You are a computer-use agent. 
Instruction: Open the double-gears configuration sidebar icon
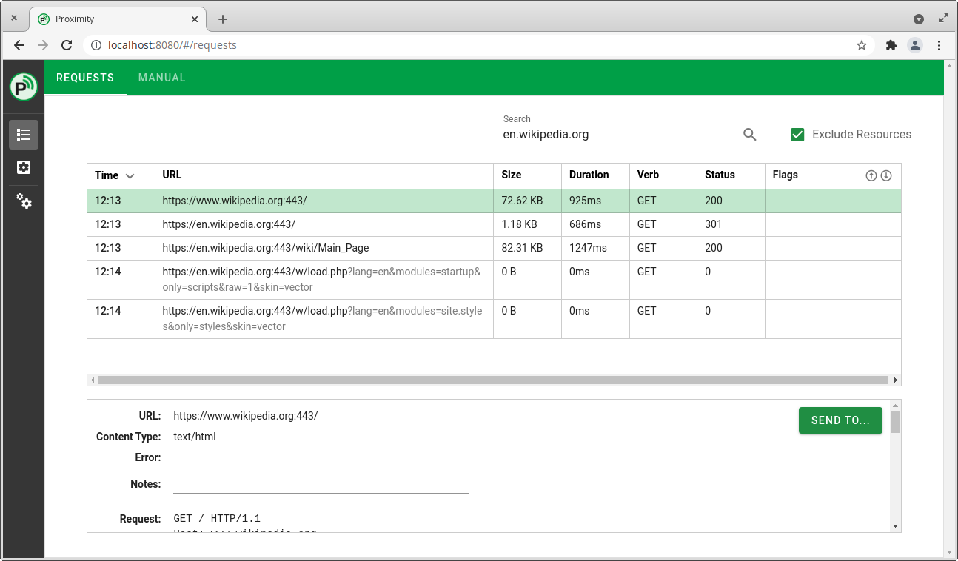[x=24, y=201]
